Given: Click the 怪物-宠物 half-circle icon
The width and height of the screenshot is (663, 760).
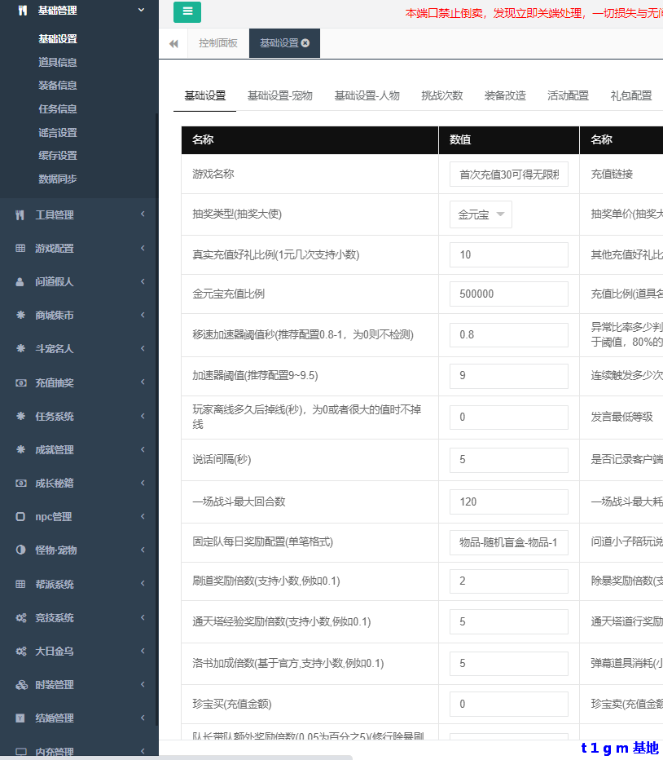Looking at the screenshot, I should [x=20, y=550].
